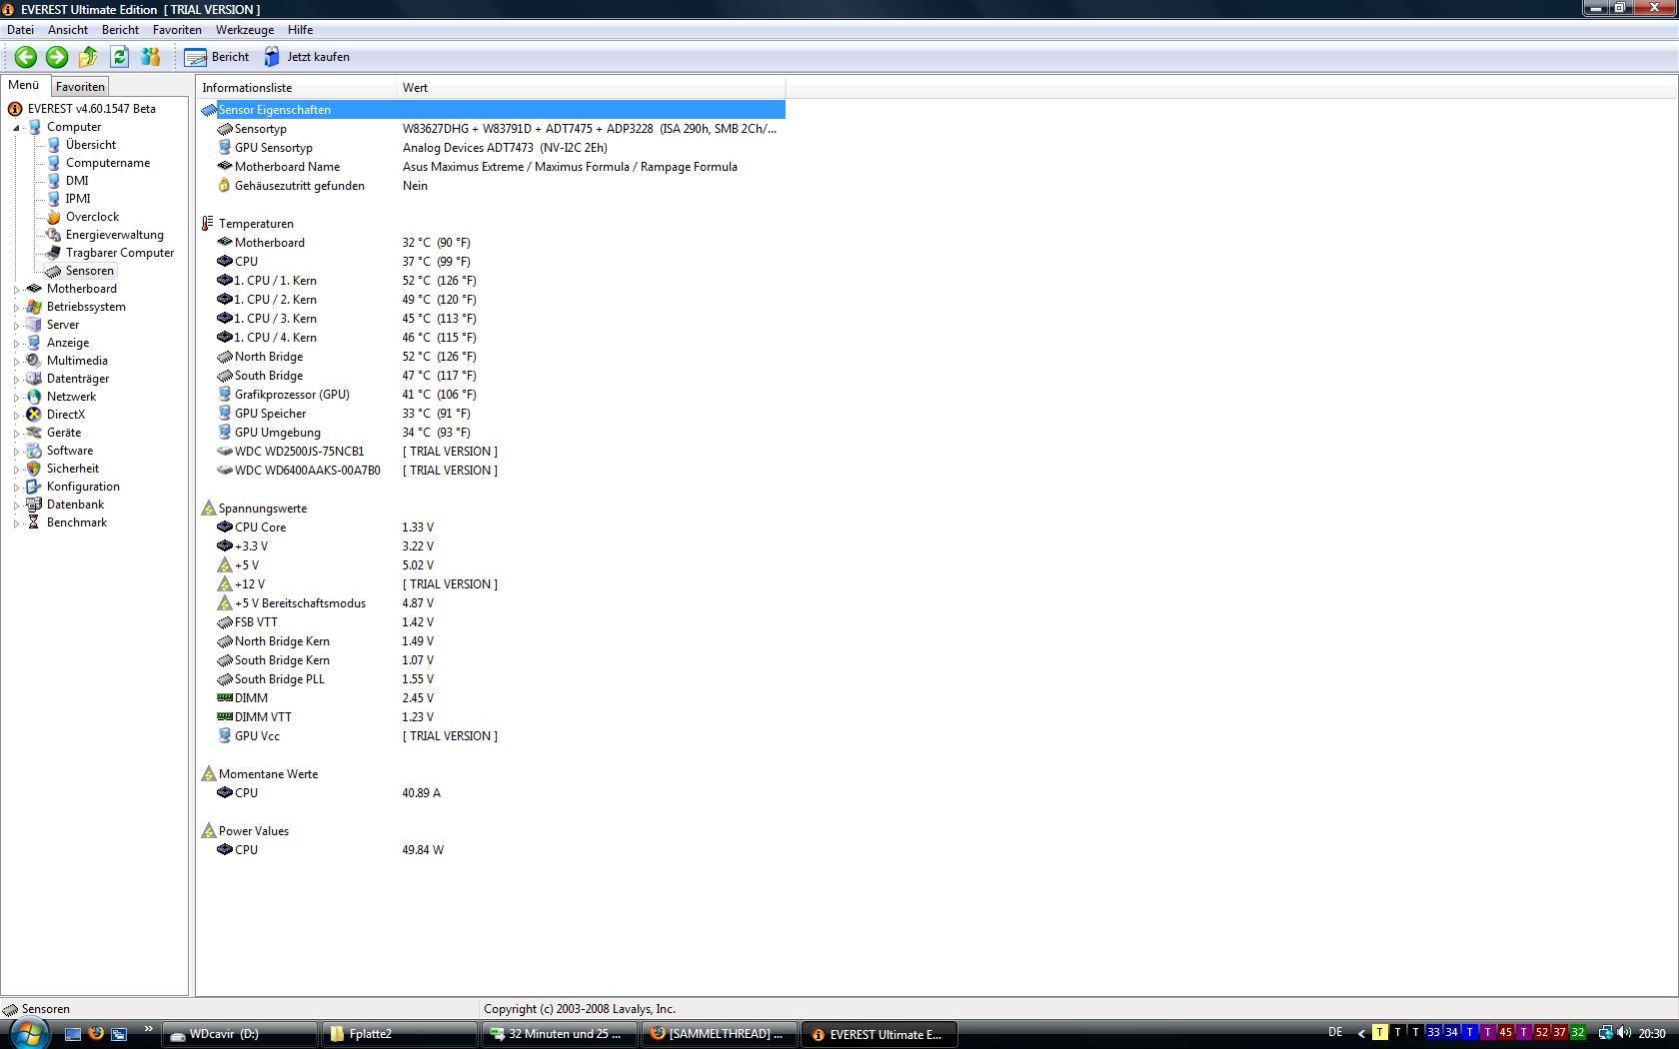Click the North Bridge temperature icon
Image resolution: width=1679 pixels, height=1049 pixels.
[x=225, y=357]
